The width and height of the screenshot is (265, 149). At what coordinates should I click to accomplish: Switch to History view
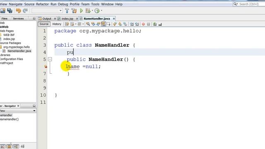[57, 24]
